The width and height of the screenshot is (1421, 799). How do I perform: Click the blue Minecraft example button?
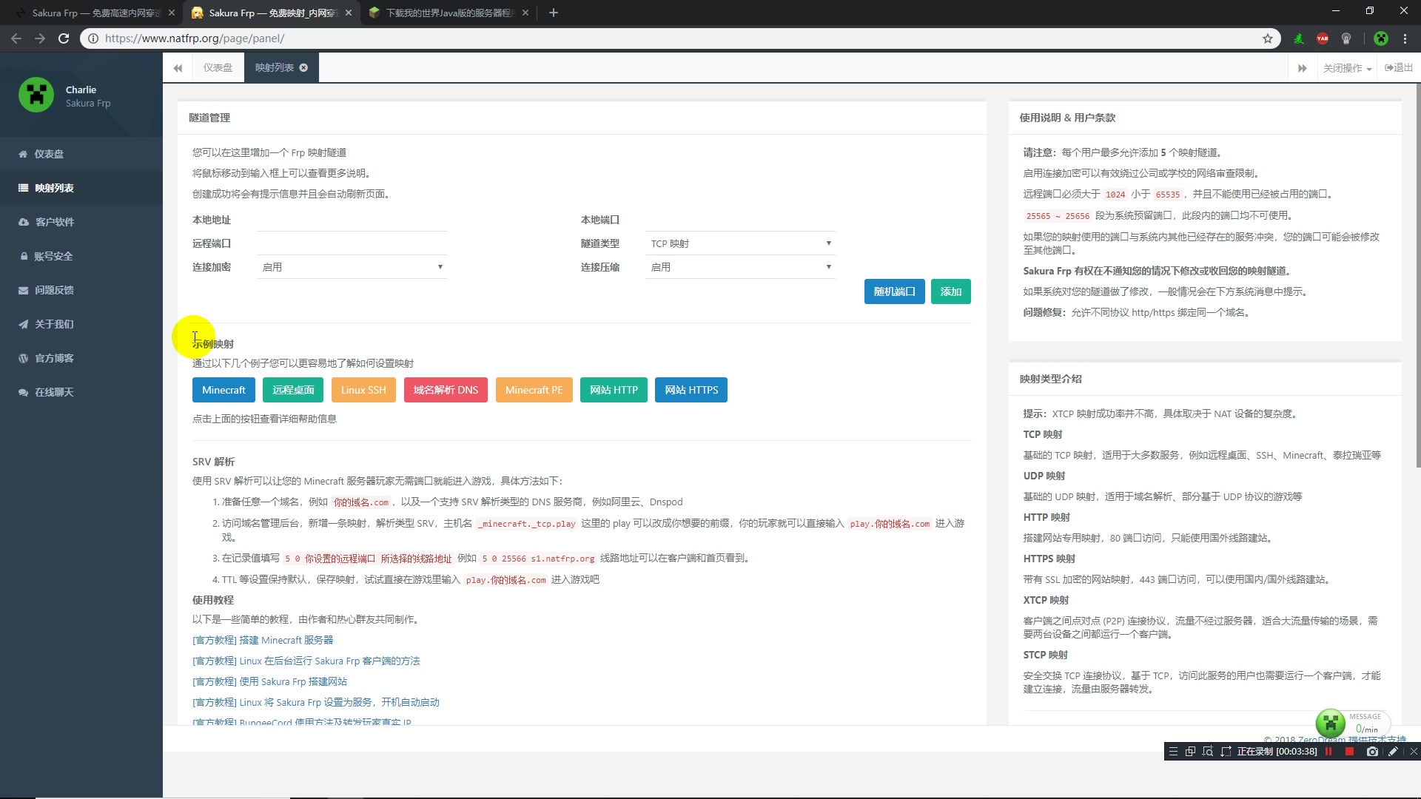tap(224, 390)
